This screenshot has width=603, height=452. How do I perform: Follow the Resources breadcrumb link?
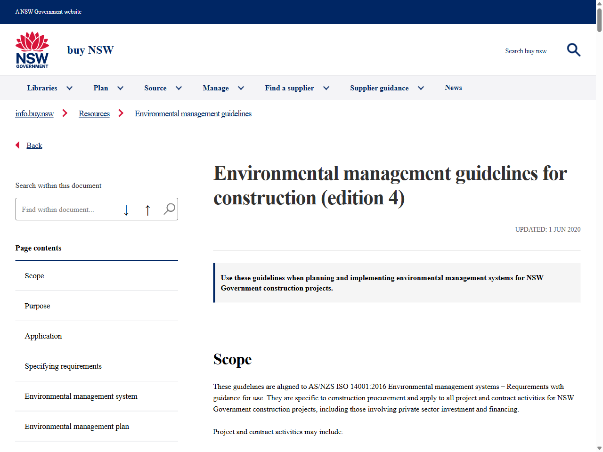94,113
